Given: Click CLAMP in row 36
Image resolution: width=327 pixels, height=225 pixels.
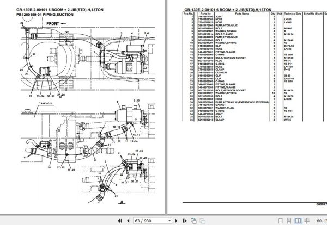Looking at the screenshot, I should (x=220, y=120).
